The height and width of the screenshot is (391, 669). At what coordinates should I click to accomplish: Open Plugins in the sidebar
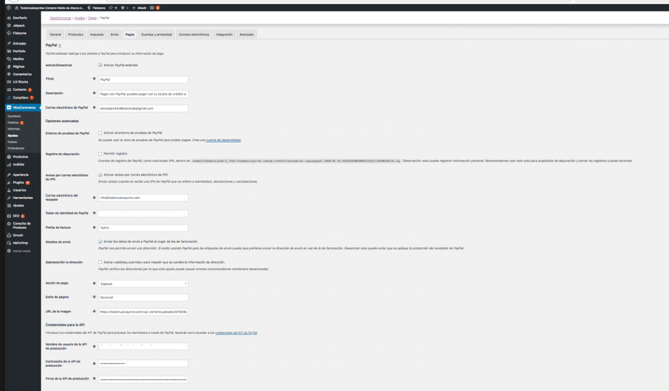18,182
